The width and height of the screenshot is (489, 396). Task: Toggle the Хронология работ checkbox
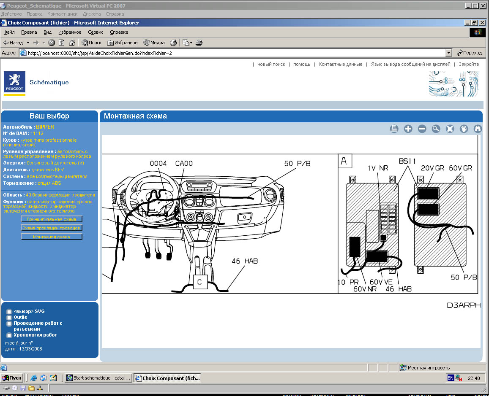point(9,335)
